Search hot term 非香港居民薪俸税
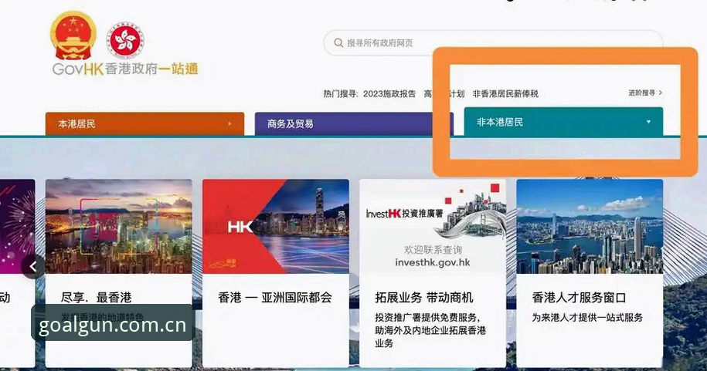This screenshot has width=707, height=371. (505, 93)
